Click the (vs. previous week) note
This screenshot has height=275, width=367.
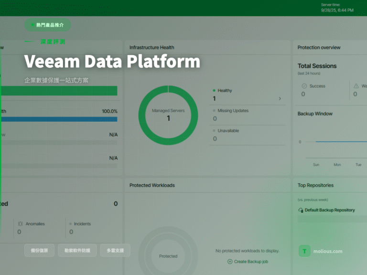pyautogui.click(x=313, y=200)
